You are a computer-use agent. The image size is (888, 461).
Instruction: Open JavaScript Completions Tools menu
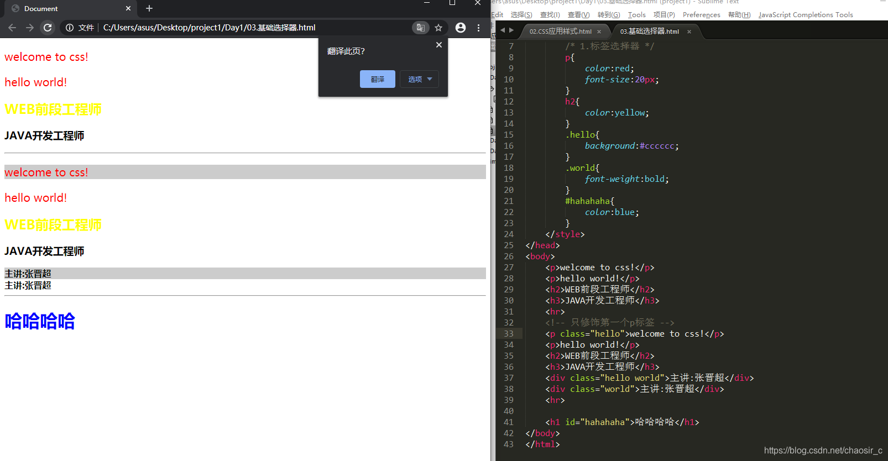[x=806, y=15]
